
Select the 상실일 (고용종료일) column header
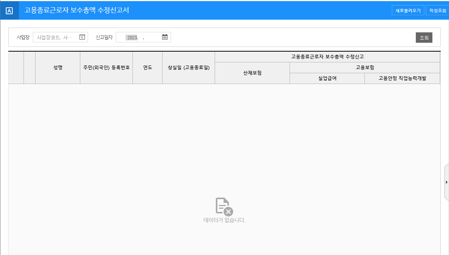[x=189, y=68]
